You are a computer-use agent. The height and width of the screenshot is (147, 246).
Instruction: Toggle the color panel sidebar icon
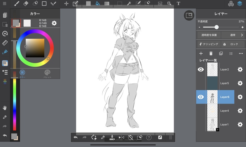[5, 63]
